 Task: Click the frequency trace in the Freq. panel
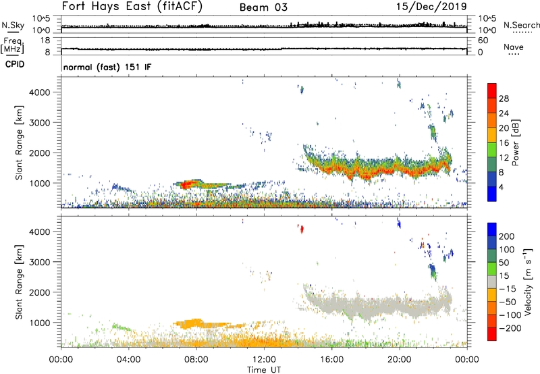click(x=264, y=49)
